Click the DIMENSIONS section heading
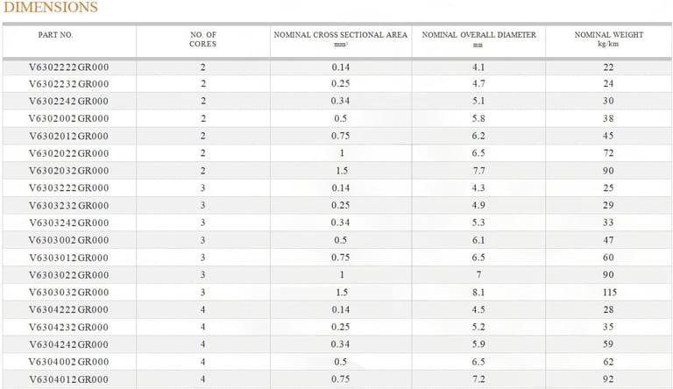The image size is (673, 389). (51, 8)
